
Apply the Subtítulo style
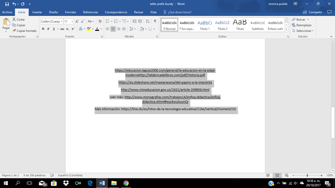point(258,25)
